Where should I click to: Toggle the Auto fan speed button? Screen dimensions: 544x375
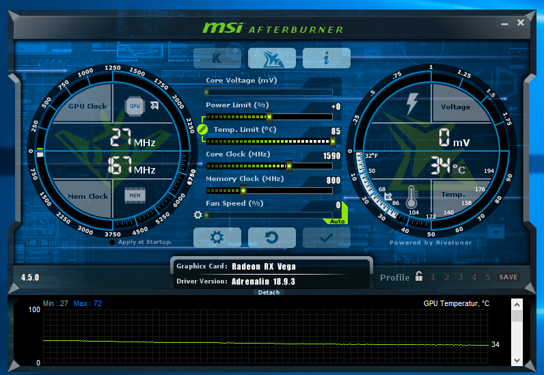point(337,221)
